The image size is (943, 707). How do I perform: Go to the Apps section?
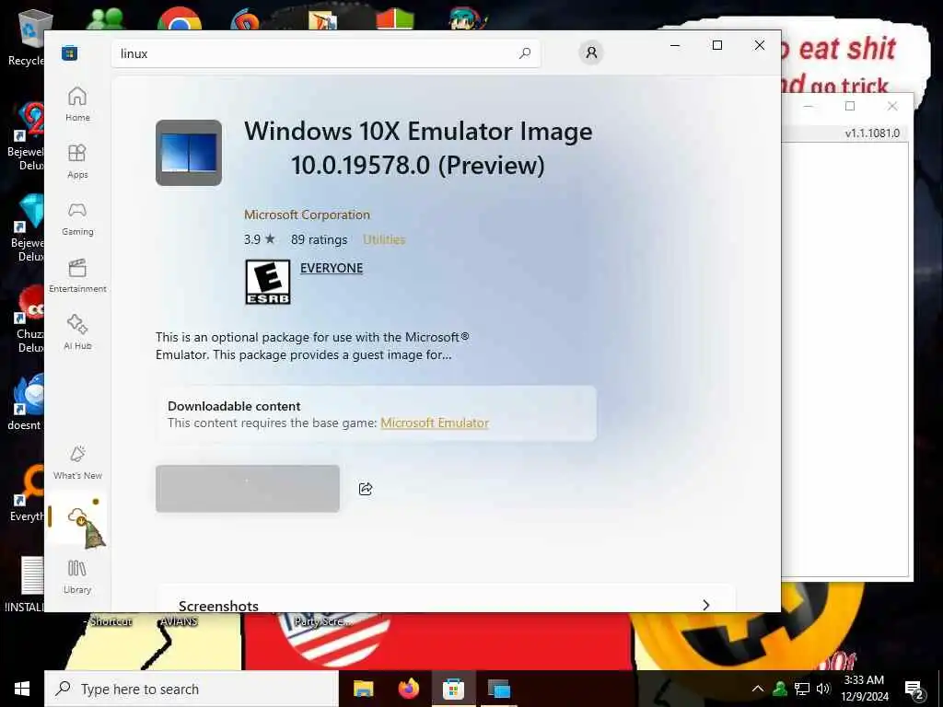point(77,161)
